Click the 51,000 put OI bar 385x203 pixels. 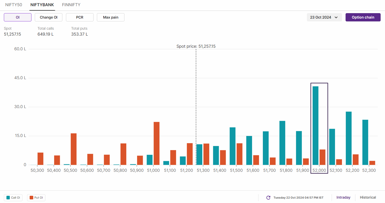[x=156, y=143]
